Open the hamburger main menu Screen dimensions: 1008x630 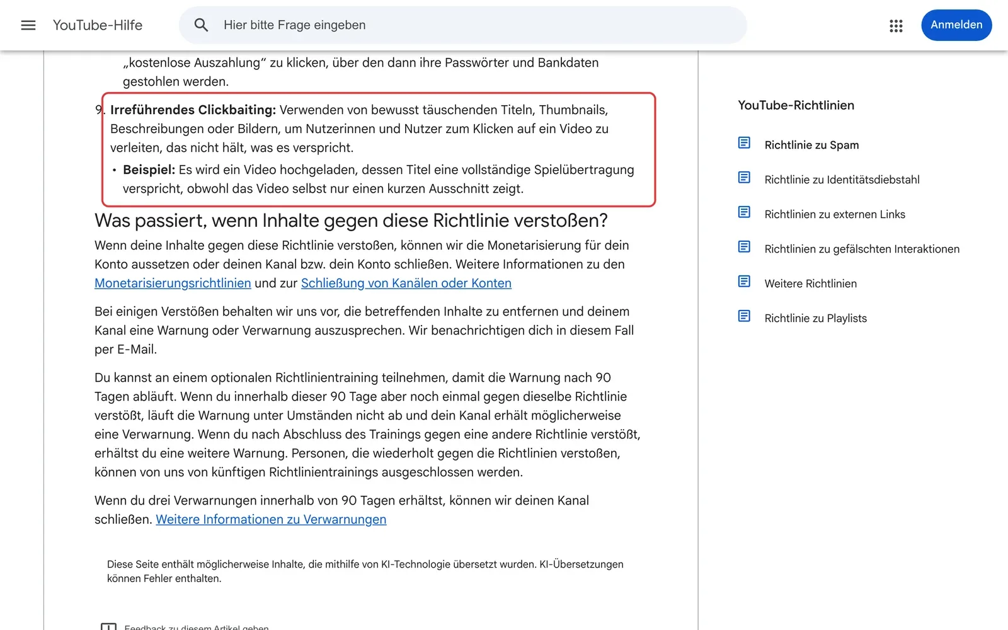[x=28, y=25]
